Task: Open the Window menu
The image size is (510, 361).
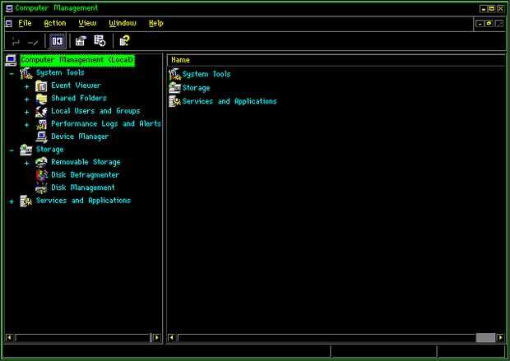Action: (123, 23)
